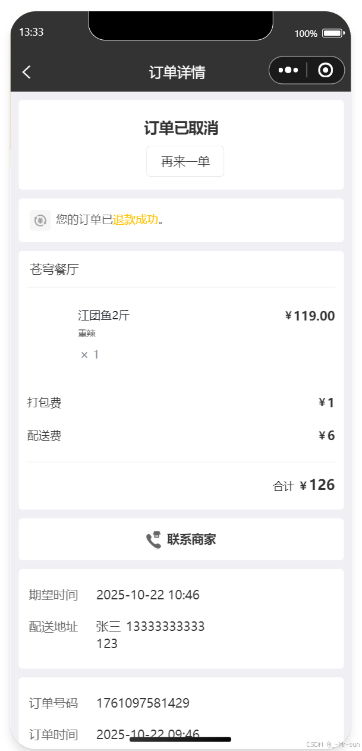Tap the dish quantity × 1 label
The width and height of the screenshot is (362, 751).
pos(90,354)
